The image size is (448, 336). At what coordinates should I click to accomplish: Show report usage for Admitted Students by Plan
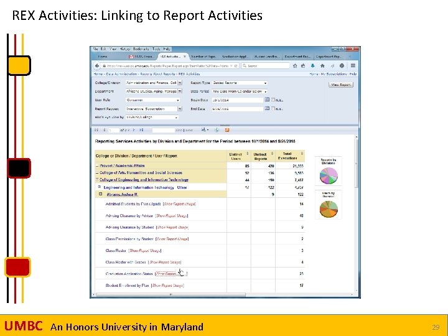tap(179, 204)
